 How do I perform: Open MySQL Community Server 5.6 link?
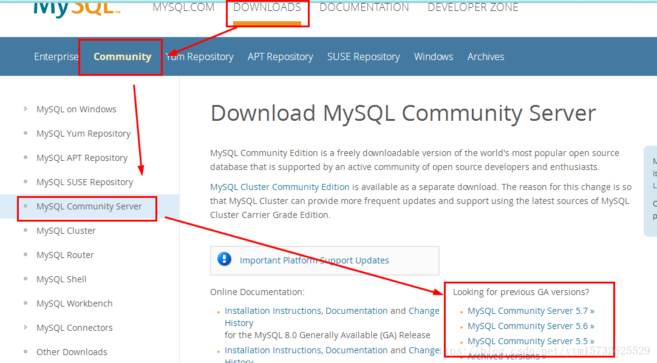point(531,326)
